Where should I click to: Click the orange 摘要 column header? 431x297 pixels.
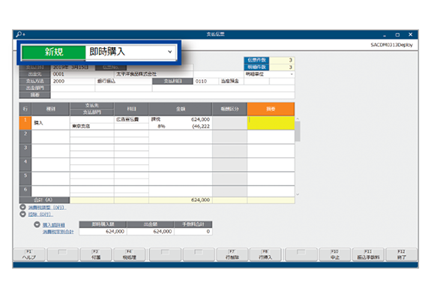pos(271,109)
